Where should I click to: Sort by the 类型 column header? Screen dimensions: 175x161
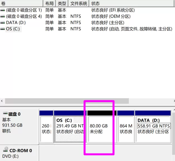coord(62,3)
